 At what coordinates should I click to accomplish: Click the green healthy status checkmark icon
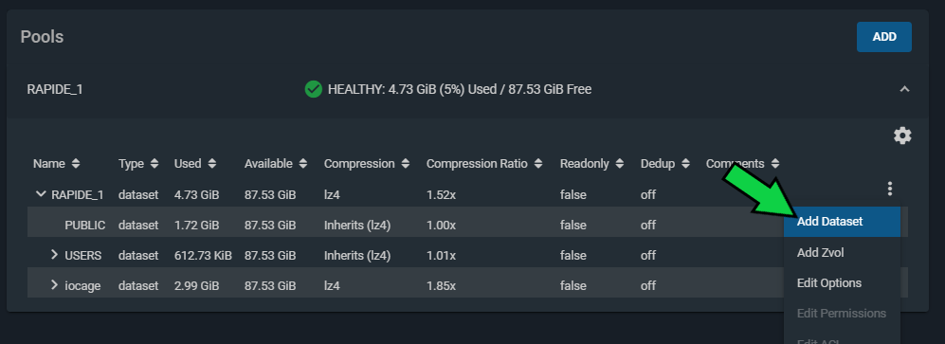314,89
